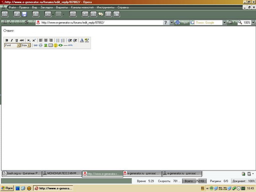Click the rewind double-arrow navigation button
The image size is (256, 192).
click(4, 22)
